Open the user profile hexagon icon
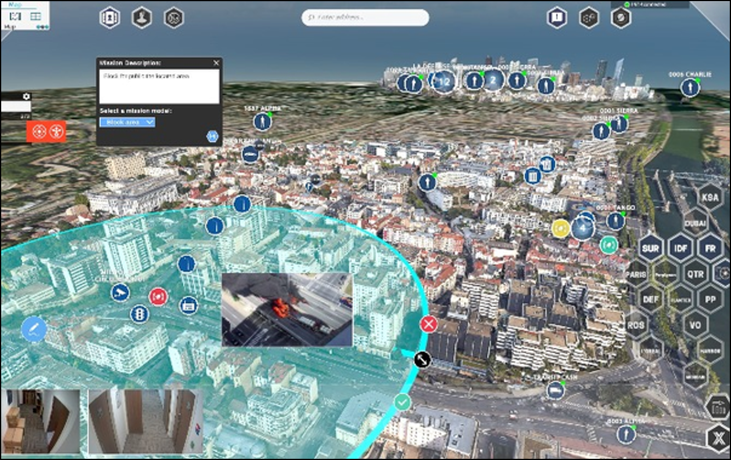This screenshot has width=731, height=460. point(142,18)
